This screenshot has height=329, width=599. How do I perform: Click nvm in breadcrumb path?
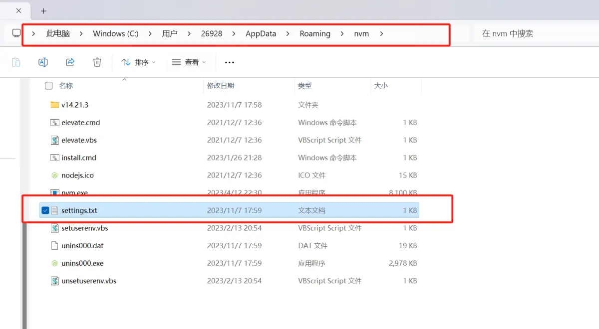point(361,34)
